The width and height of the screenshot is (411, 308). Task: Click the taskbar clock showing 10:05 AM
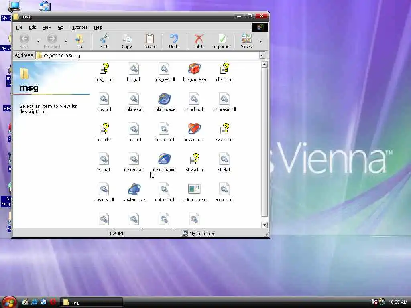398,302
